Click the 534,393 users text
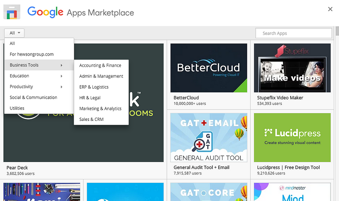339x201 pixels. coord(270,103)
